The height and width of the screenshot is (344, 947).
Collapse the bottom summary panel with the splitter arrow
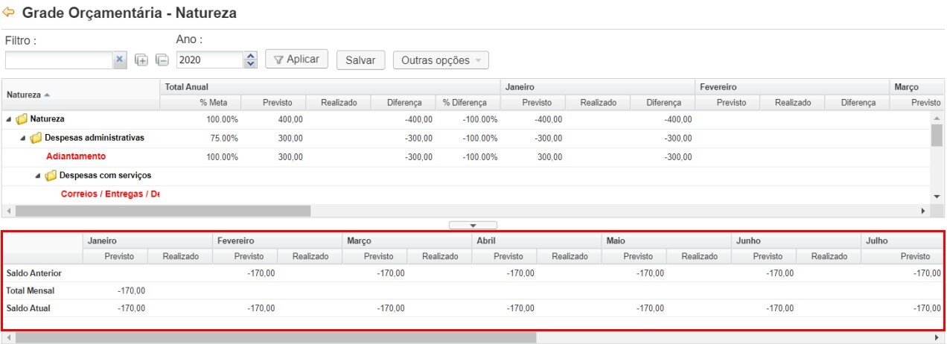pyautogui.click(x=473, y=224)
